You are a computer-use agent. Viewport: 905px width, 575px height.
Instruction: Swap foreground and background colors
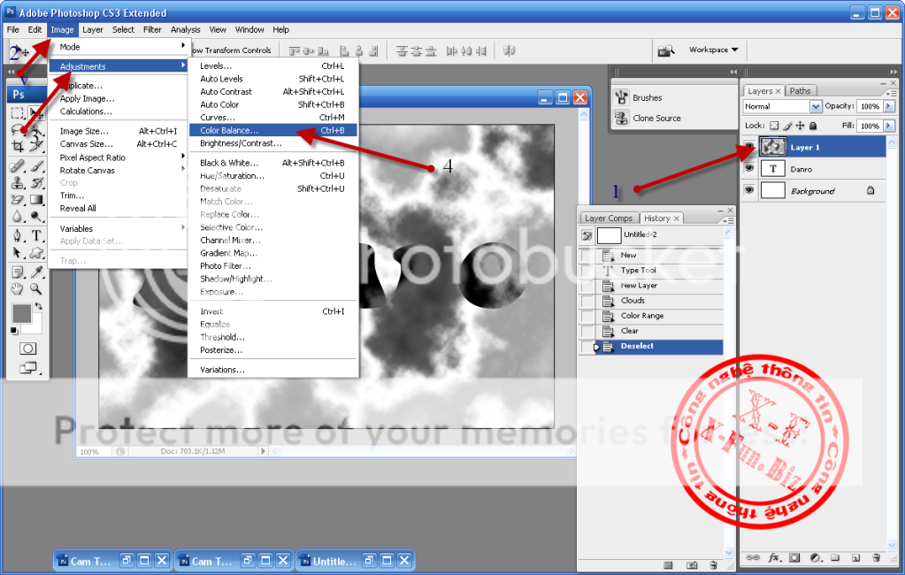click(39, 306)
